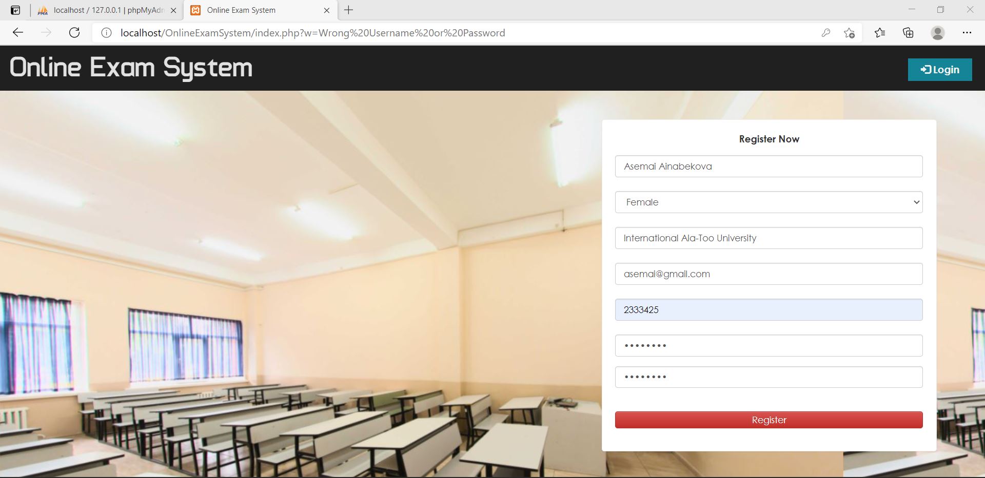Image resolution: width=985 pixels, height=478 pixels.
Task: Click the Login button in header
Action: click(x=940, y=70)
